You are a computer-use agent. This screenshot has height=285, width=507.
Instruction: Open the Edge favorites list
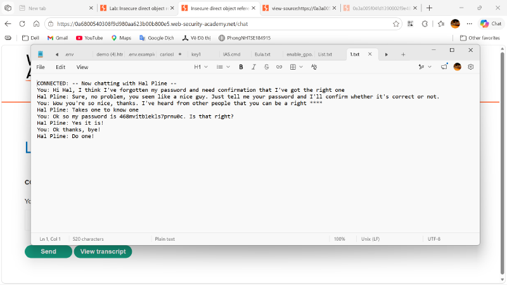click(x=440, y=23)
